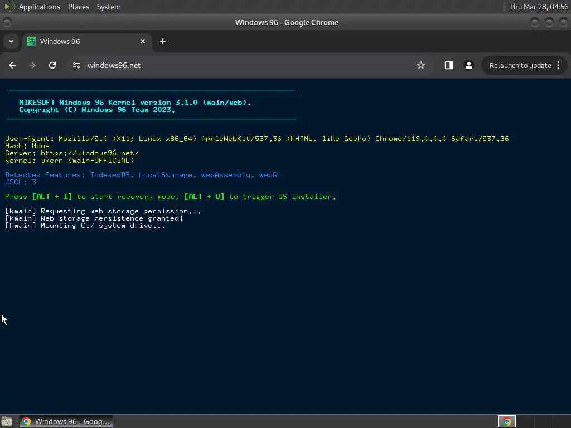Open the Chrome three-dot menu
This screenshot has width=571, height=428.
[x=558, y=65]
